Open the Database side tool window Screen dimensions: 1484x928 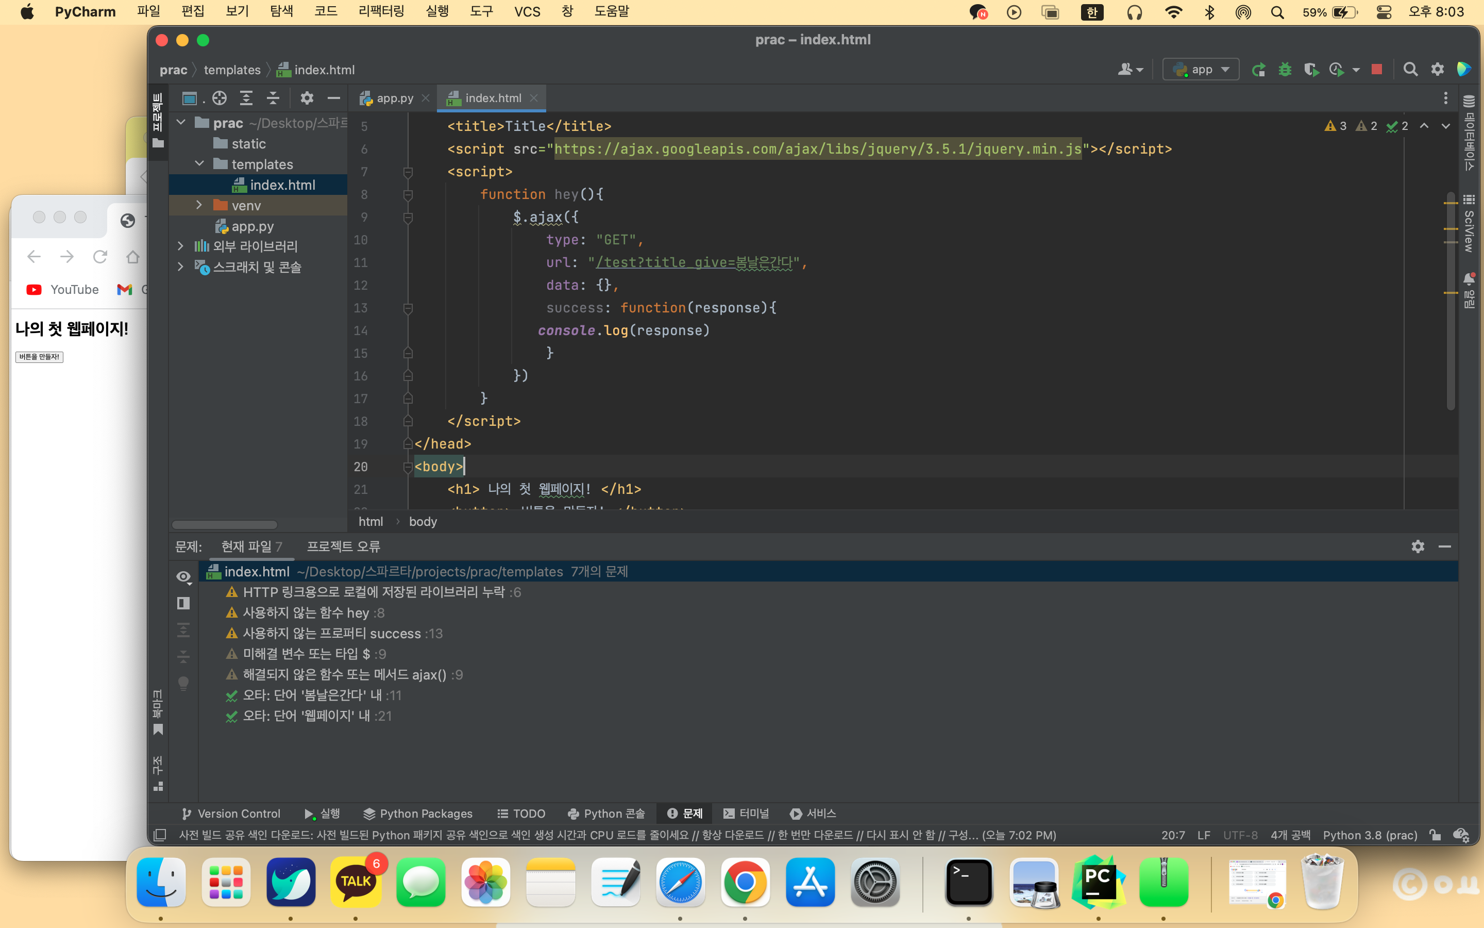[1469, 132]
